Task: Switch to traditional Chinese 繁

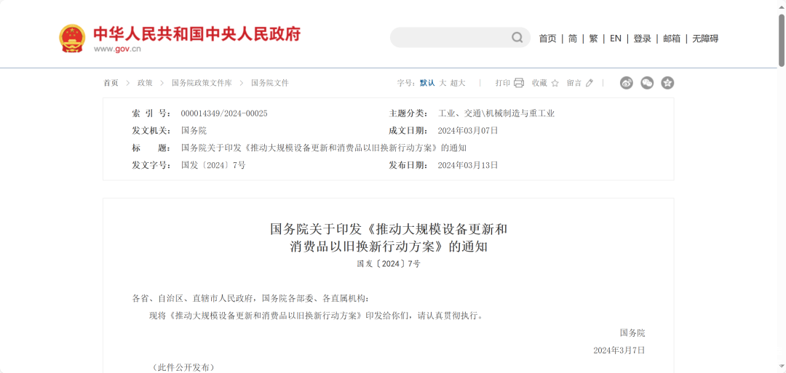Action: [593, 39]
